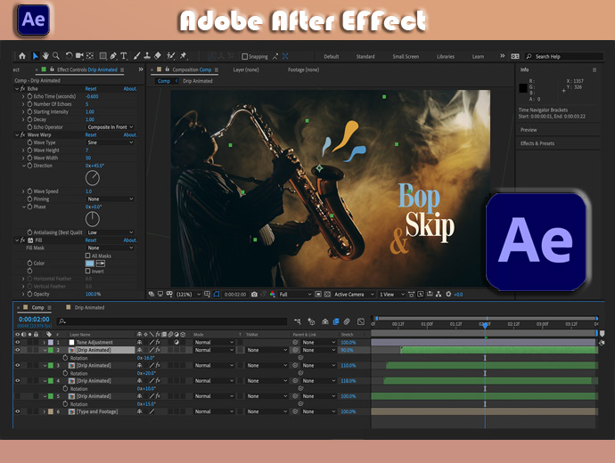Click the frame blending icon in timeline
This screenshot has height=463, width=615.
(x=336, y=321)
